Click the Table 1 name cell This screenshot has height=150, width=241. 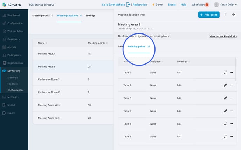coord(127,73)
